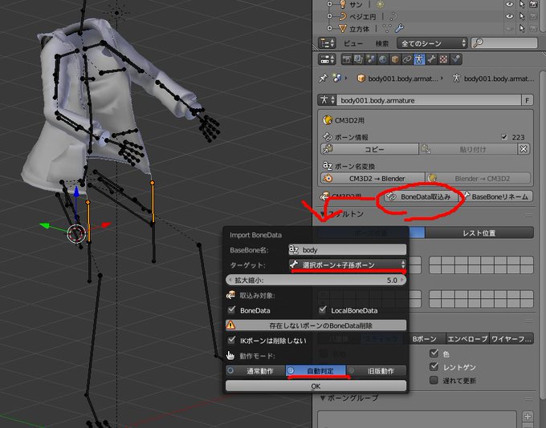
Task: Click the wrench modifier icon in 立方体 row
Action: (399, 28)
